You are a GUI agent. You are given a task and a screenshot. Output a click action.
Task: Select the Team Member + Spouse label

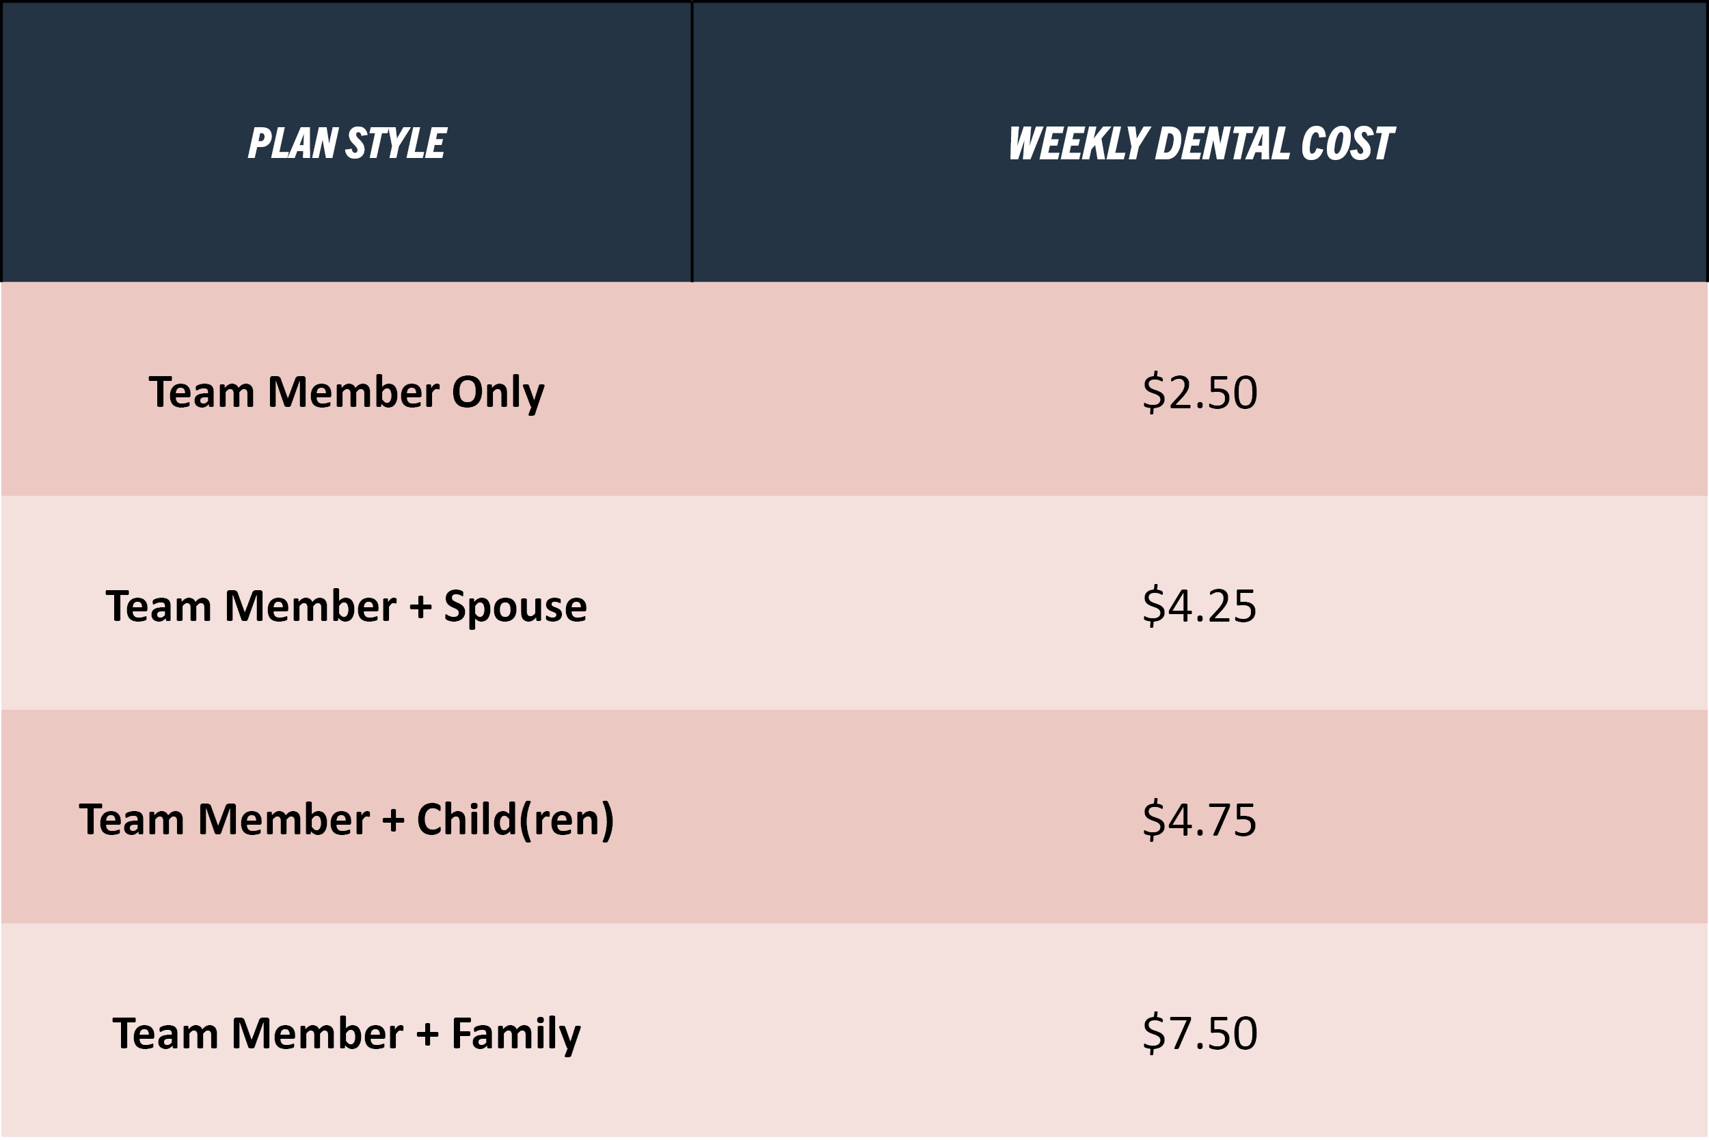(347, 606)
